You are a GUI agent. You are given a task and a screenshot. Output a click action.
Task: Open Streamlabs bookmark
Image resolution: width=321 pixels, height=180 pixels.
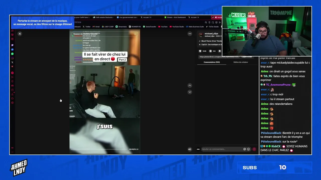(121, 27)
